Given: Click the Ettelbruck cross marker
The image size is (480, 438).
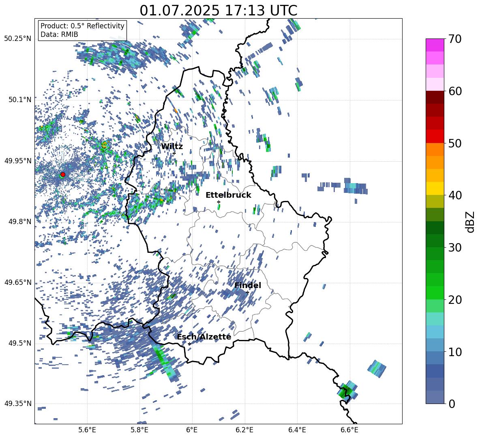Looking at the screenshot, I should (219, 202).
